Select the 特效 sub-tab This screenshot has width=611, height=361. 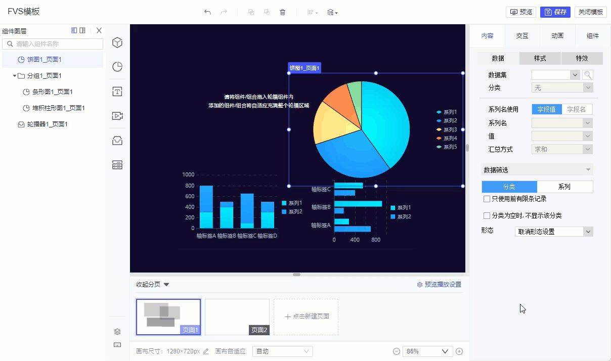point(582,58)
